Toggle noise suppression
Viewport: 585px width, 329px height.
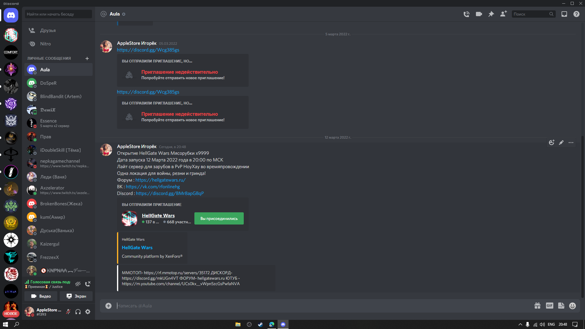[x=78, y=284]
